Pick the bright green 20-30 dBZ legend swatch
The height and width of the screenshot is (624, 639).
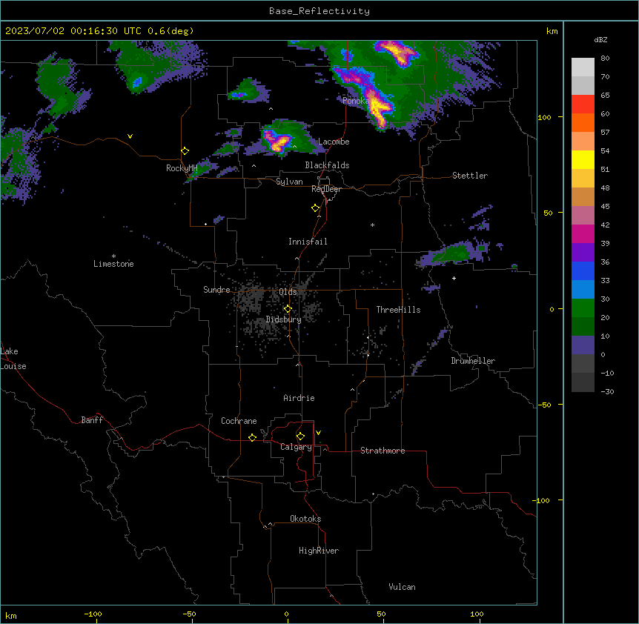pyautogui.click(x=583, y=308)
